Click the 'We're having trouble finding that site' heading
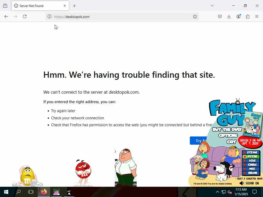This screenshot has height=197, width=263. pos(129,75)
